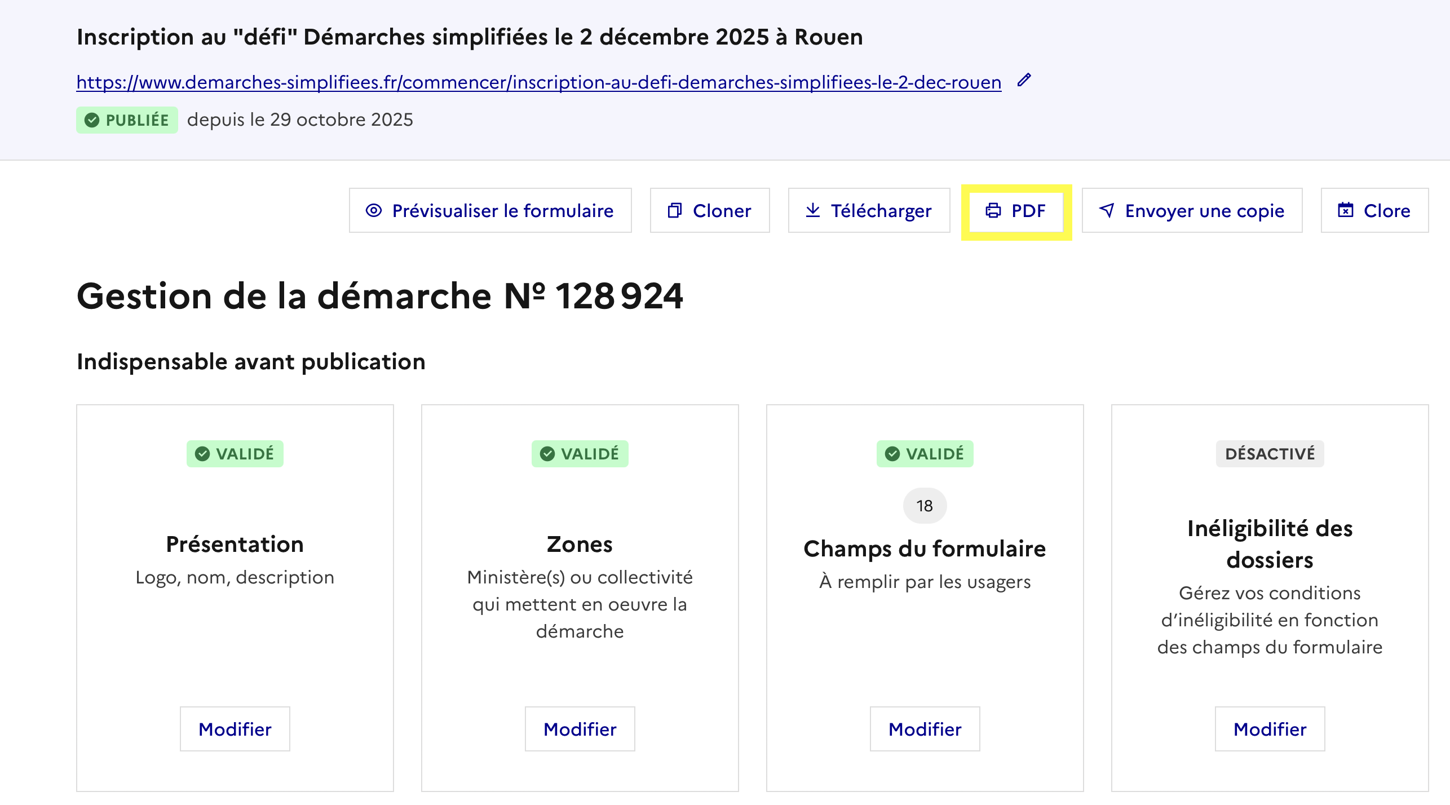Click the pencil icon to edit the URL
1450x805 pixels.
(x=1024, y=81)
